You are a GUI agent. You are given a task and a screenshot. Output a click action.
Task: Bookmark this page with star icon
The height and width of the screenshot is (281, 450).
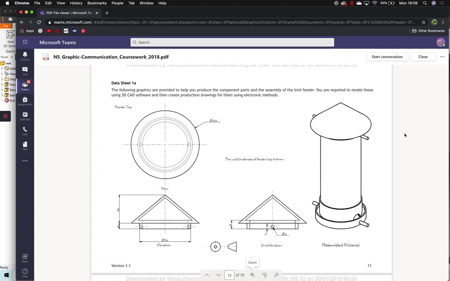[x=423, y=22]
